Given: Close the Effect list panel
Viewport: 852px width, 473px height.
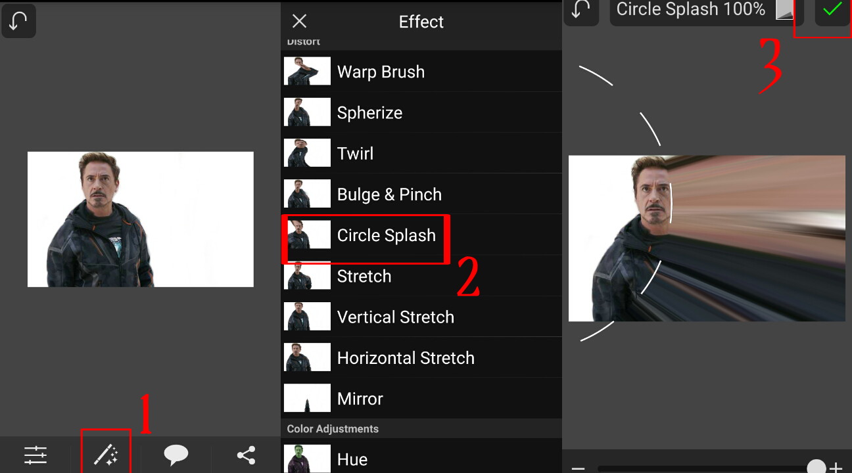Looking at the screenshot, I should coord(299,21).
